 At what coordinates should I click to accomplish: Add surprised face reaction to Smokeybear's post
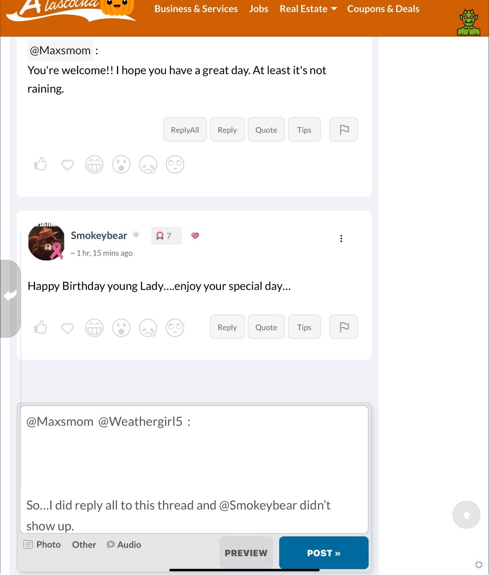(121, 328)
